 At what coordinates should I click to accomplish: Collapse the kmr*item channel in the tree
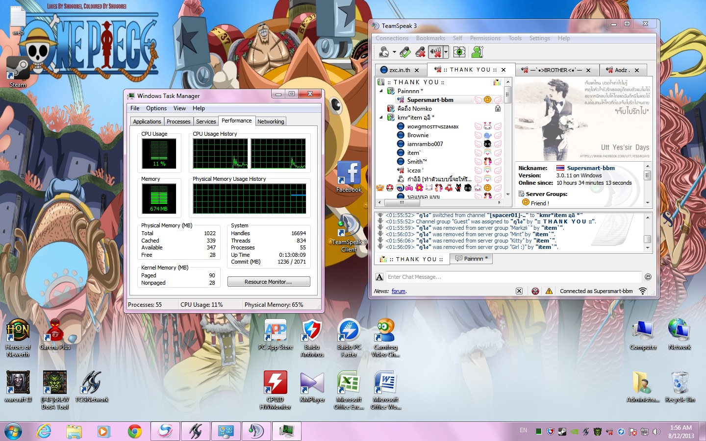tap(381, 117)
